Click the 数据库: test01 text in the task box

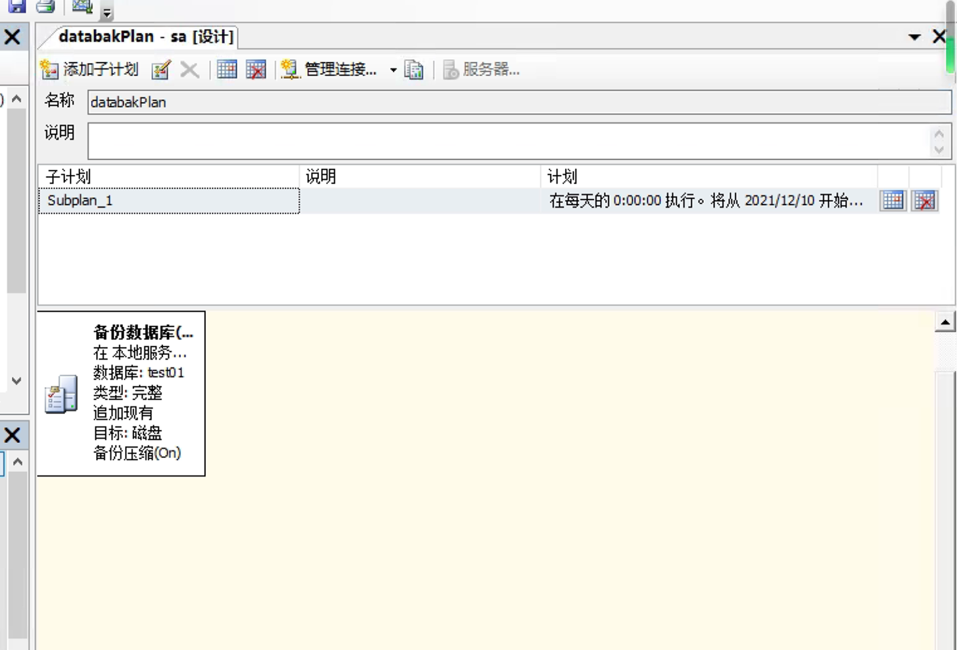pos(139,373)
